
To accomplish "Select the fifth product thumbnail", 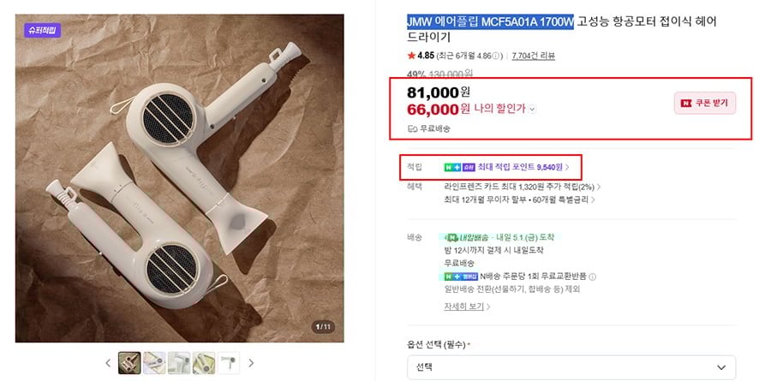I will pos(229,363).
